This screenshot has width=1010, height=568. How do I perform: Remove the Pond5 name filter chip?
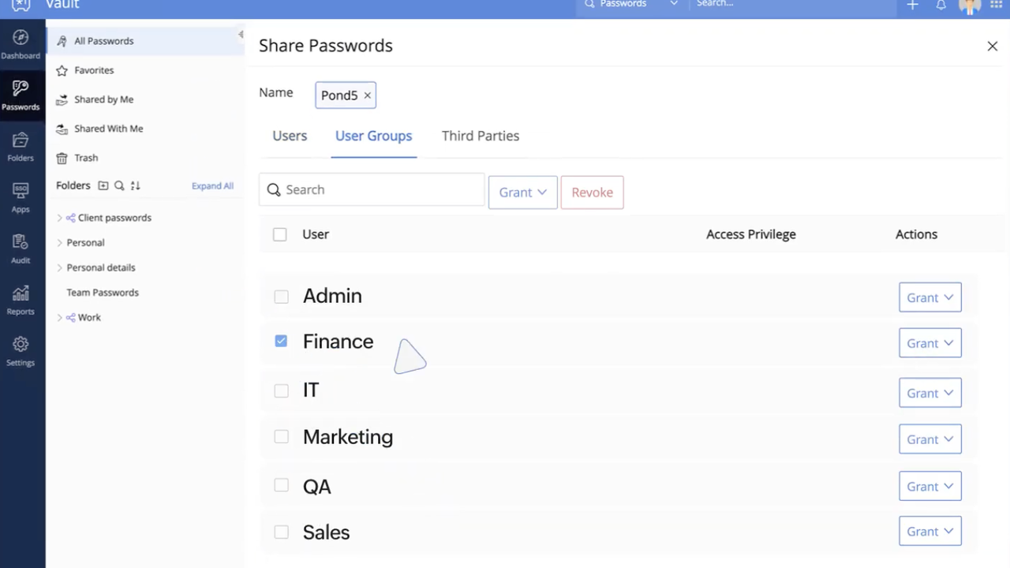(x=366, y=95)
